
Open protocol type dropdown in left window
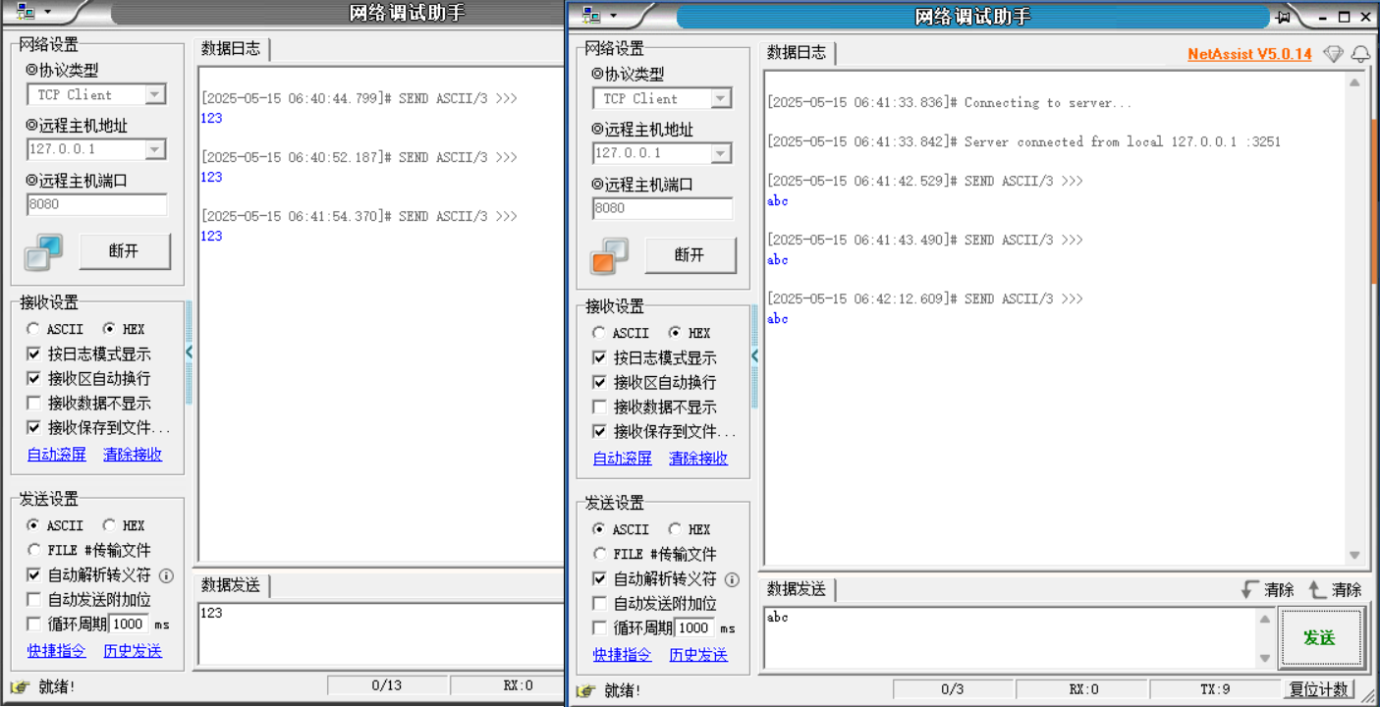[154, 95]
